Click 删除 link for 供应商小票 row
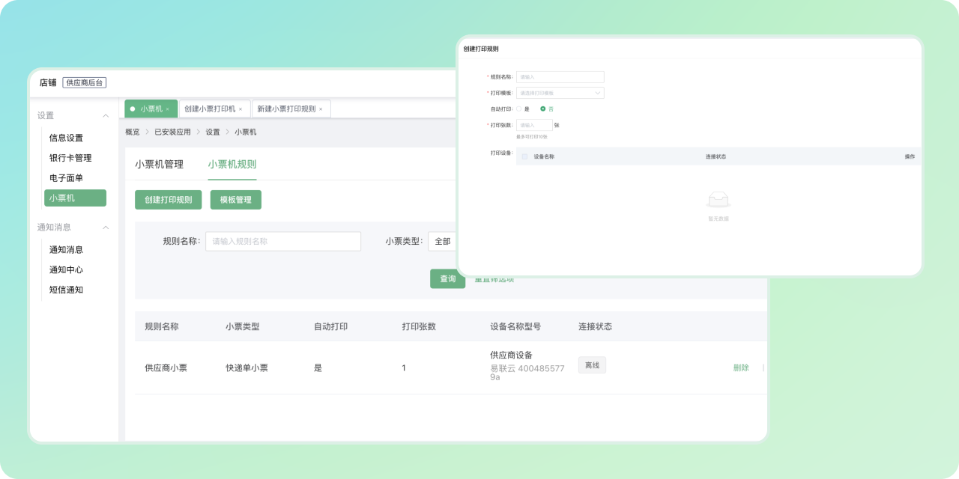959x479 pixels. point(741,367)
